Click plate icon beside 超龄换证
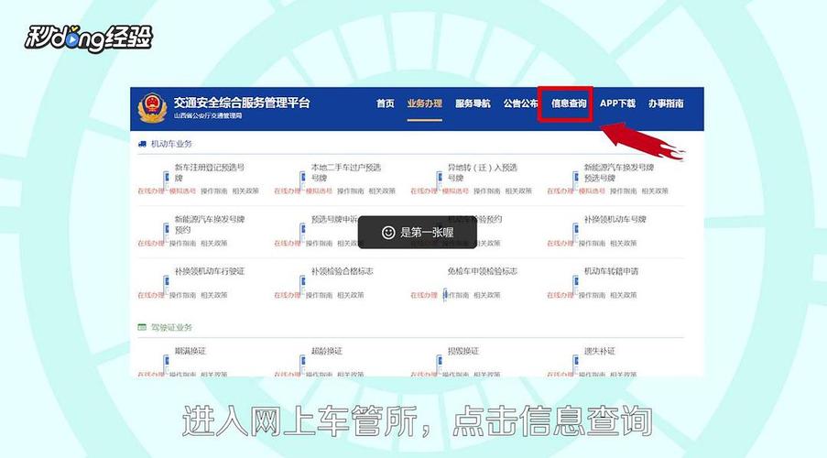827x458 pixels. tap(302, 364)
